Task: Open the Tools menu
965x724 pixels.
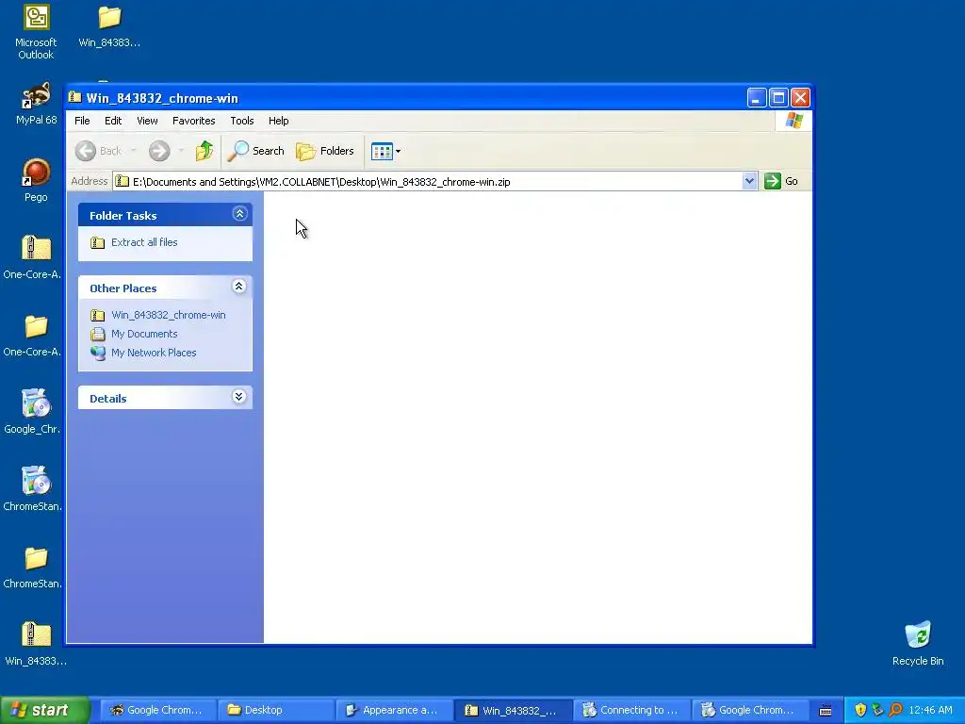Action: tap(242, 121)
